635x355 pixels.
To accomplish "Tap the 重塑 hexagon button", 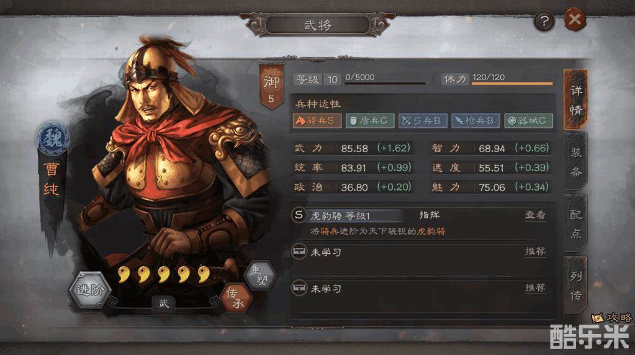I will click(261, 276).
